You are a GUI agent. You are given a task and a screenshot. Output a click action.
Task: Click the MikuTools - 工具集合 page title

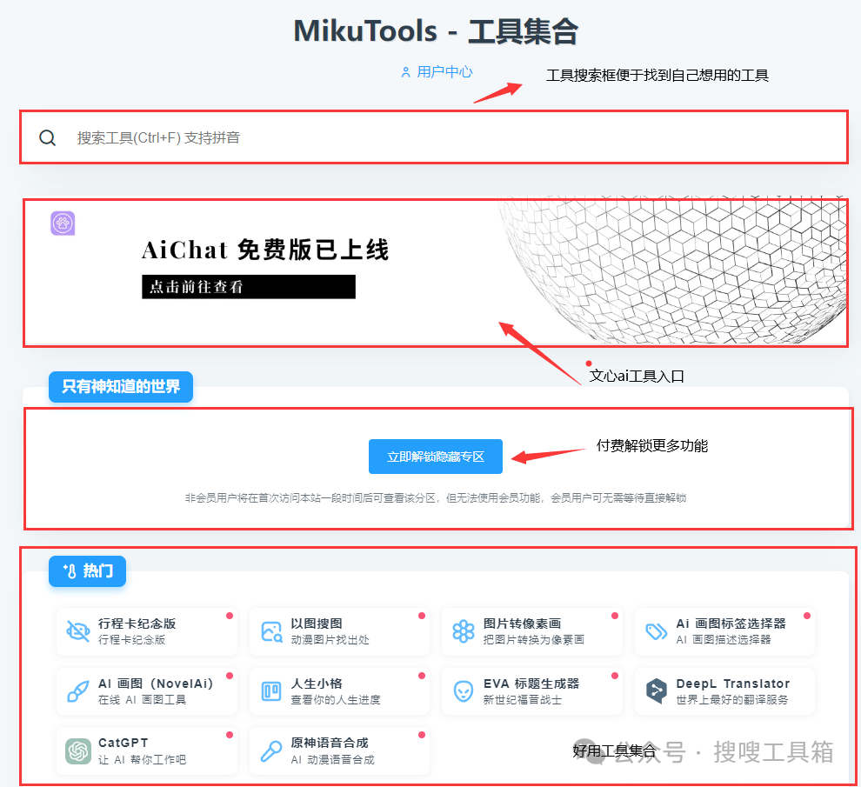pyautogui.click(x=436, y=30)
